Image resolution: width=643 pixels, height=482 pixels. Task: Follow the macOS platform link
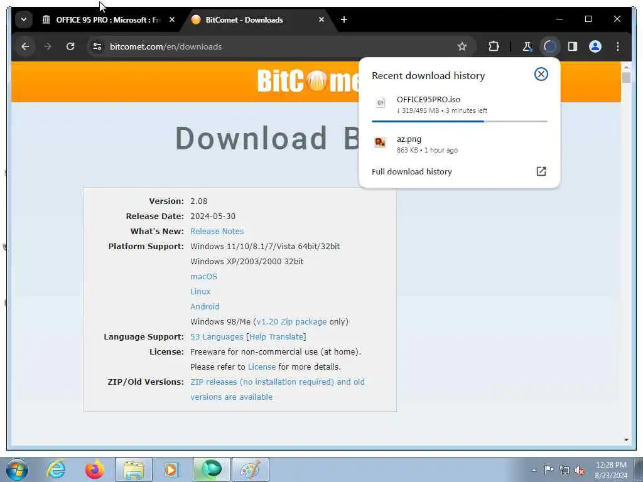coord(204,277)
